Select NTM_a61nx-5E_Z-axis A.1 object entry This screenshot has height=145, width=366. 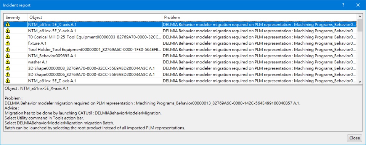click(52, 81)
